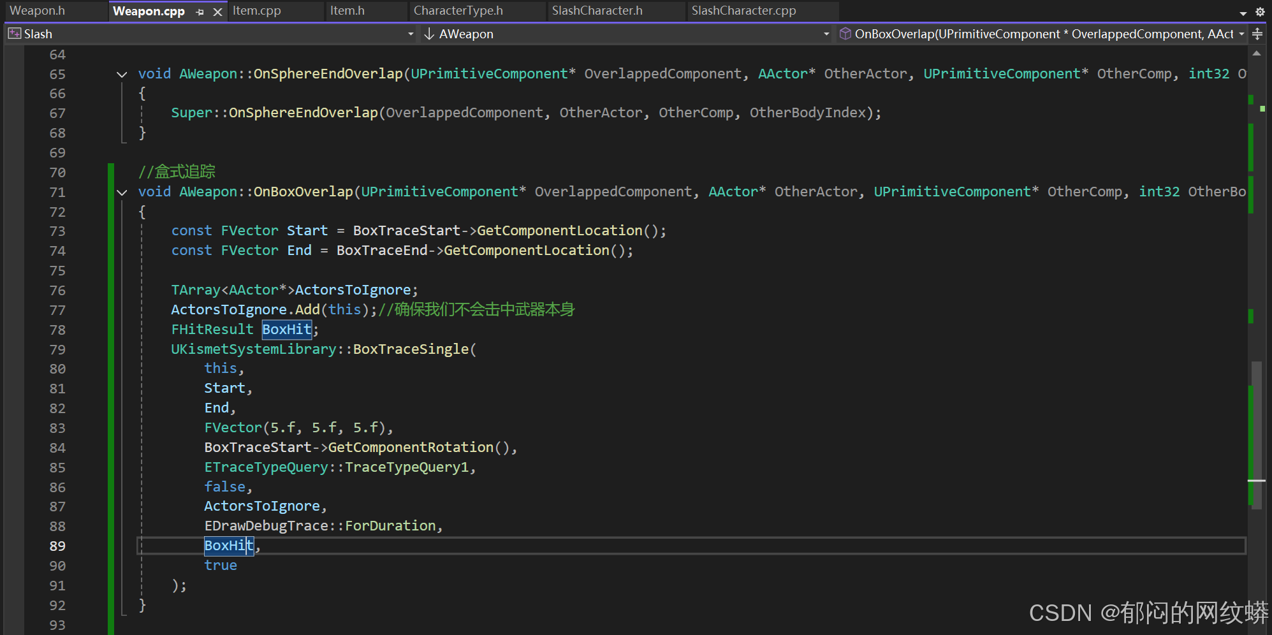Click ETraceTypeQuery::TraceTypeQuery1 on line 85
This screenshot has height=635, width=1272.
click(x=337, y=467)
